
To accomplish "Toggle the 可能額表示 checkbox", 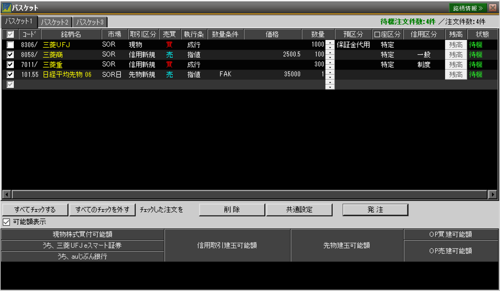I will click(x=6, y=222).
